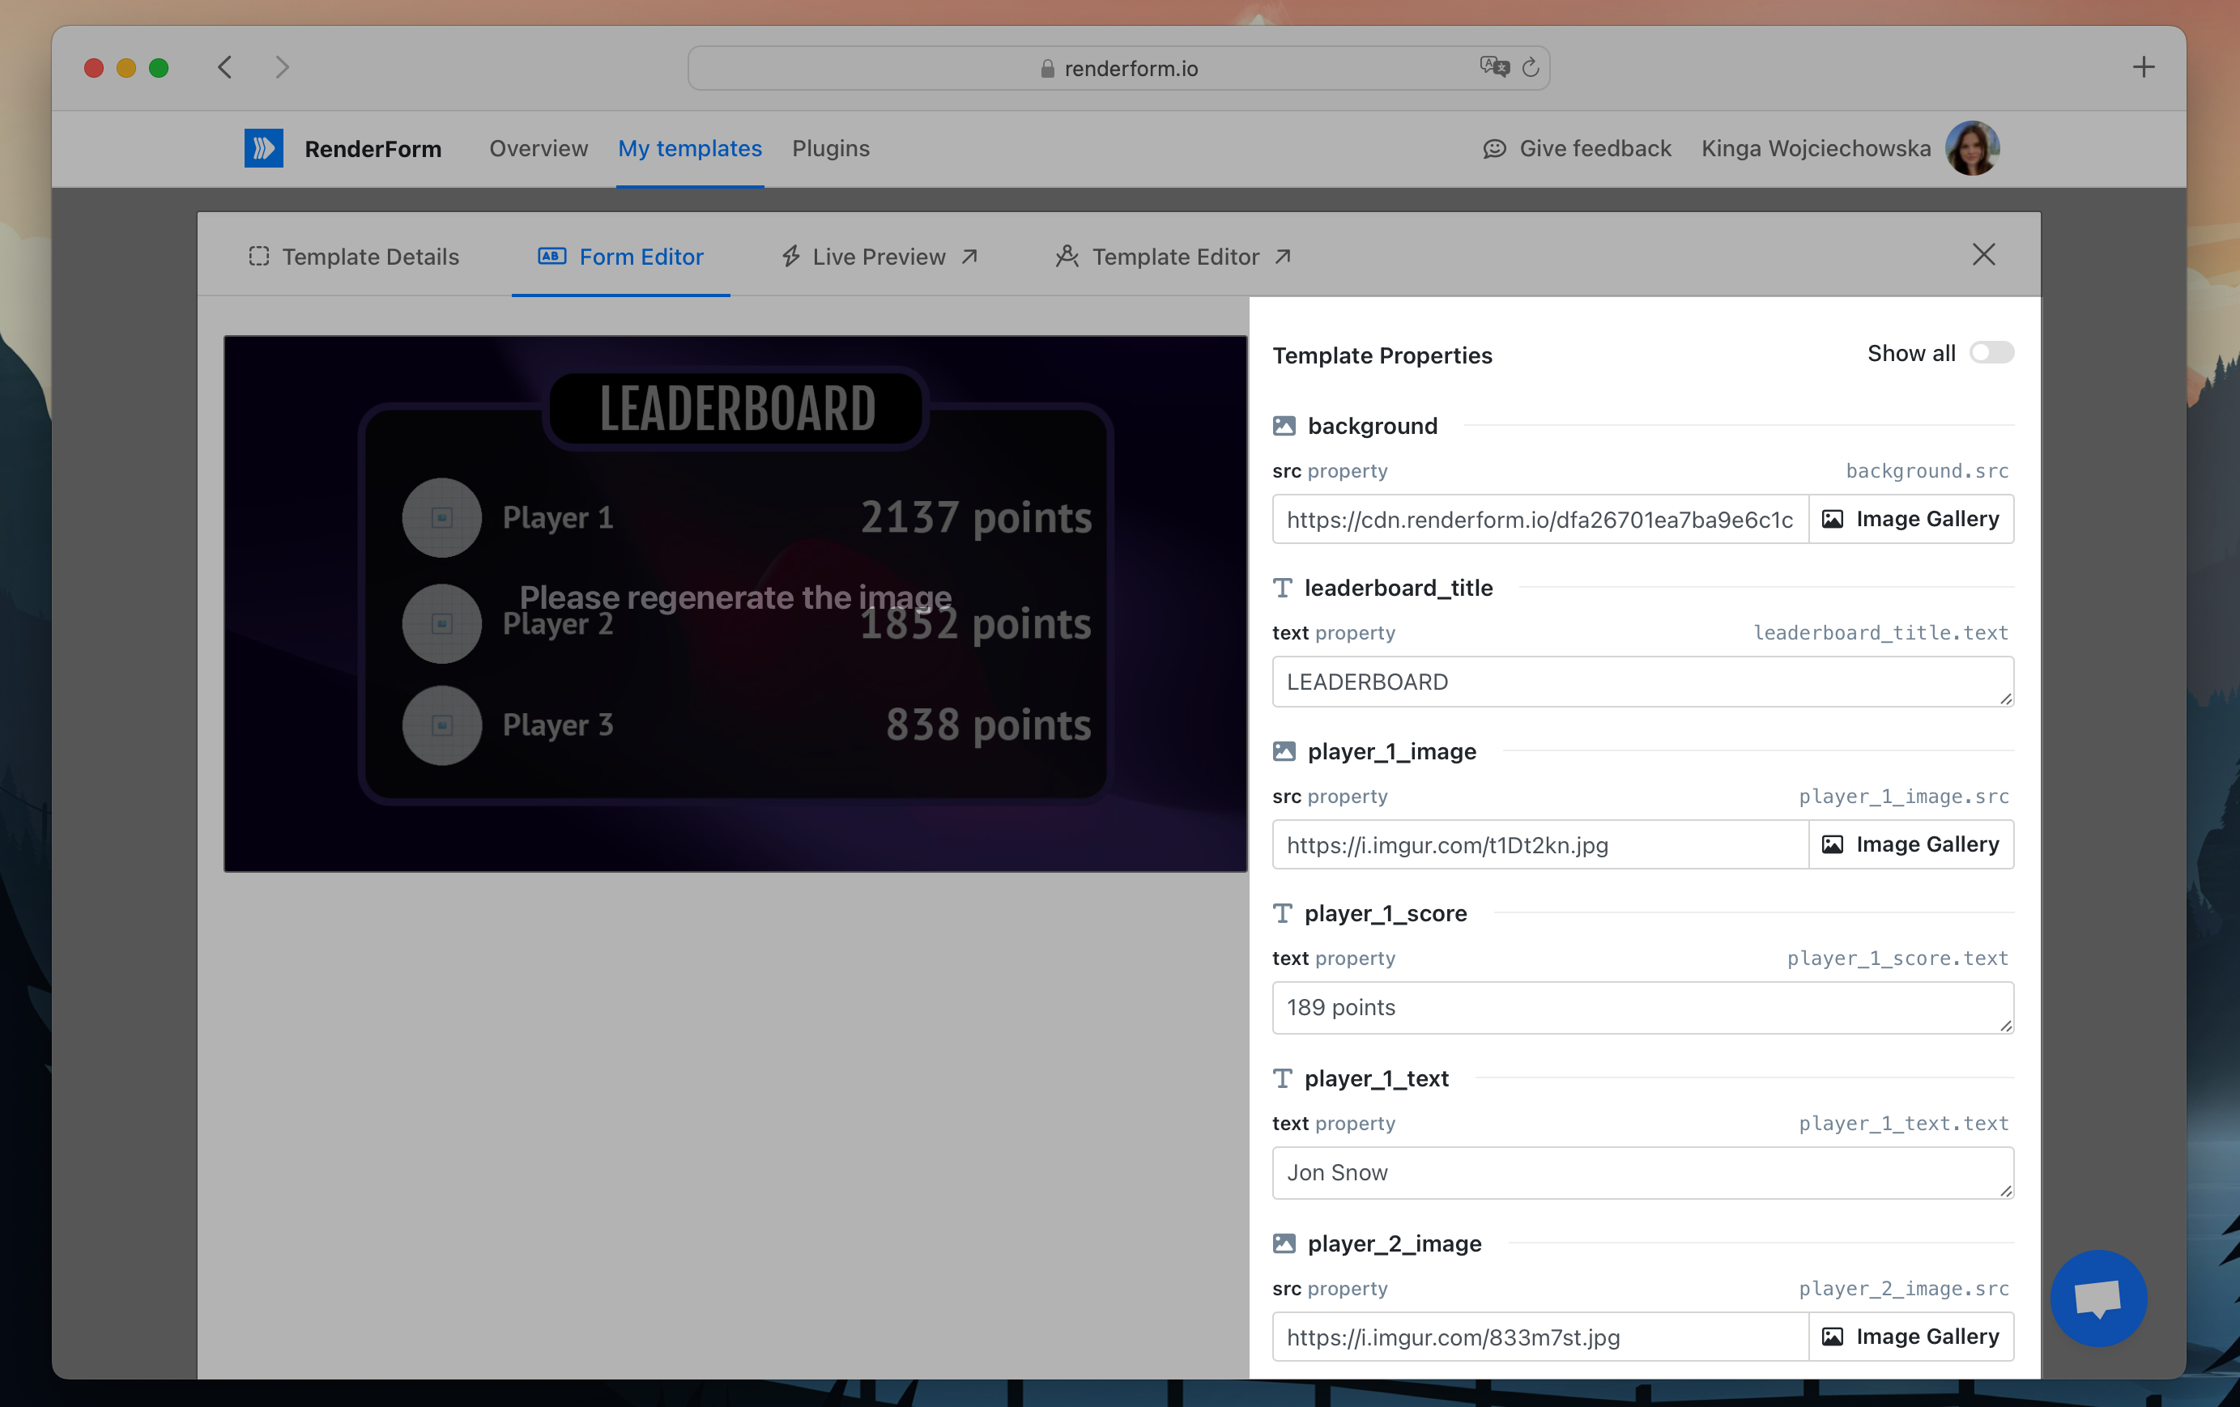
Task: Edit the player_1_score text input
Action: point(1642,1006)
